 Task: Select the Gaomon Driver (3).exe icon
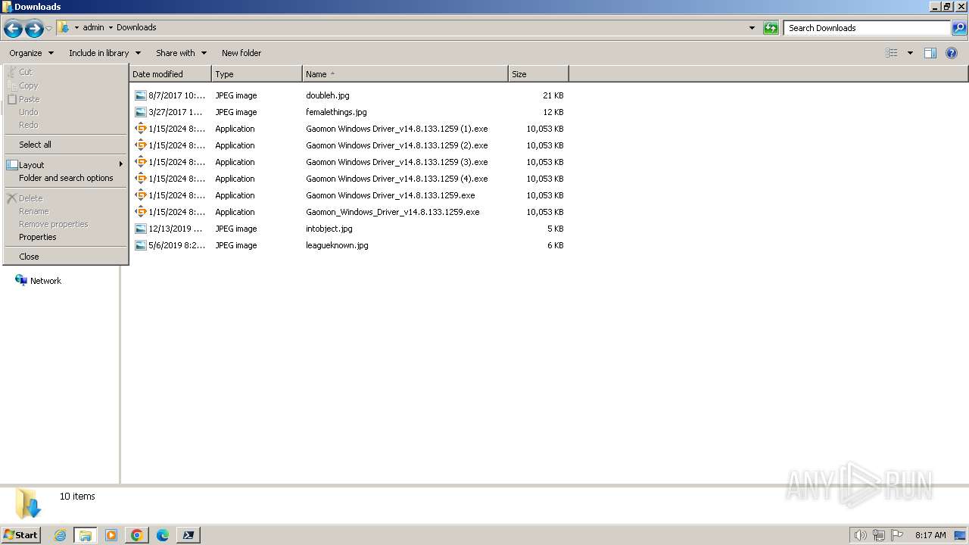141,162
